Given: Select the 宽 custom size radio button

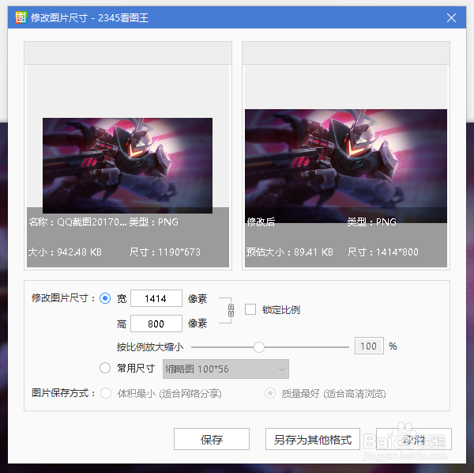Looking at the screenshot, I should point(105,298).
